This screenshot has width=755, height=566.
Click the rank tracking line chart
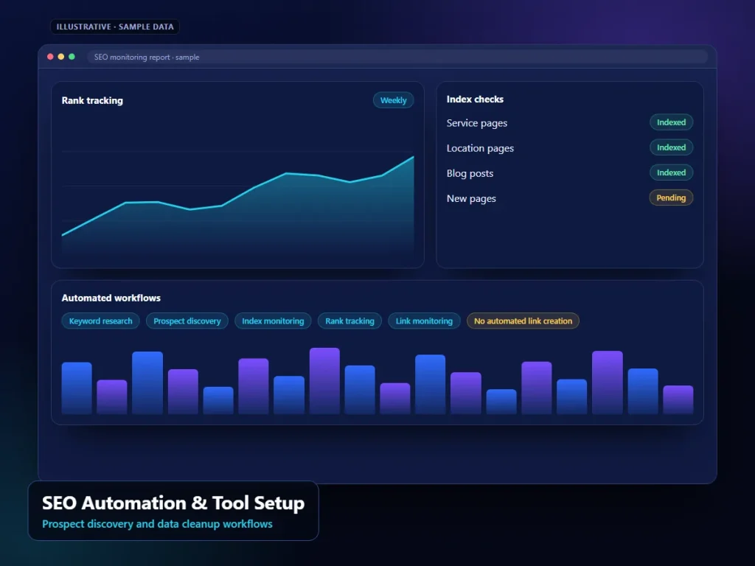coord(238,205)
